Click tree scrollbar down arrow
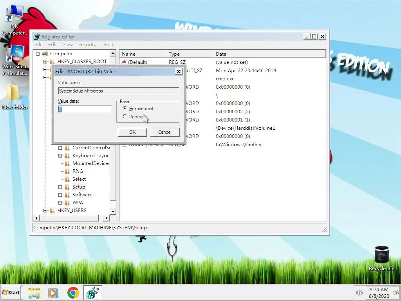Screen dimensions: 401x301 pyautogui.click(x=113, y=211)
